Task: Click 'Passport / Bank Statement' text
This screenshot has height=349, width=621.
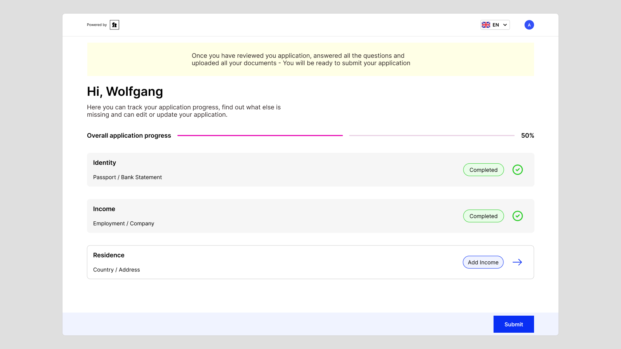Action: [127, 177]
